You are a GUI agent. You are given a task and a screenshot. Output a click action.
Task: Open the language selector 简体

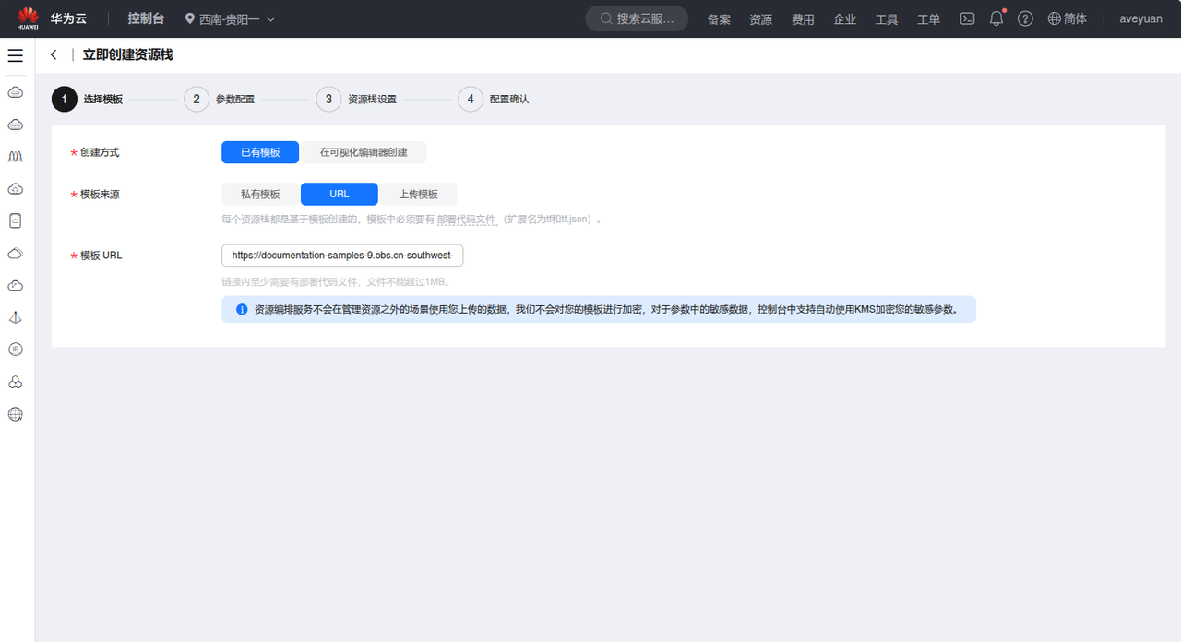click(x=1068, y=18)
